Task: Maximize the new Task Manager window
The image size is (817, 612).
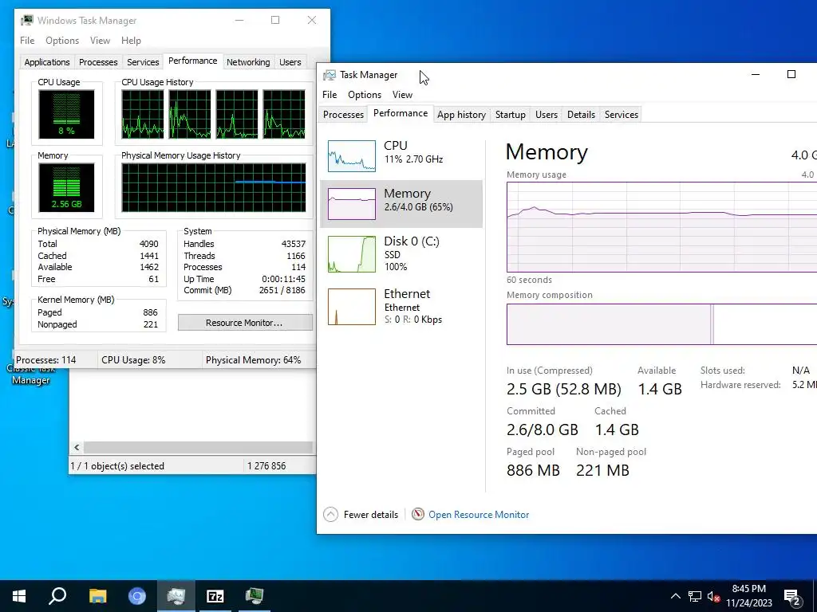Action: tap(791, 74)
